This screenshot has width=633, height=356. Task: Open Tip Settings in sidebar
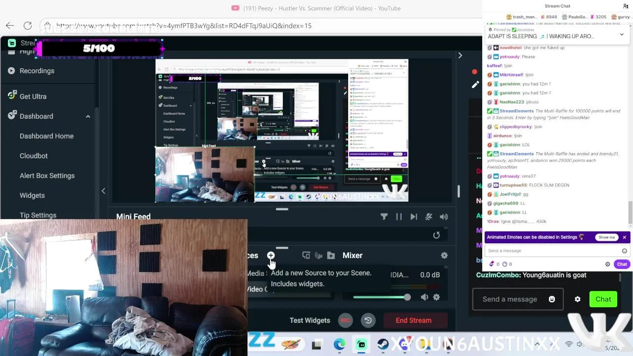[38, 215]
